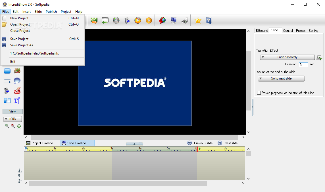Open the Edit menu
This screenshot has height=192, width=325.
point(16,12)
